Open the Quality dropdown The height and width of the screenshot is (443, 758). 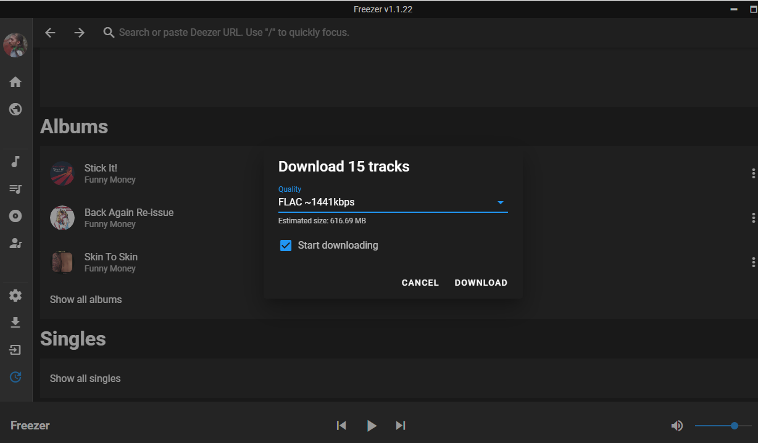pos(393,202)
